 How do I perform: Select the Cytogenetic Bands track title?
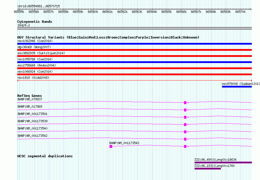(35, 22)
